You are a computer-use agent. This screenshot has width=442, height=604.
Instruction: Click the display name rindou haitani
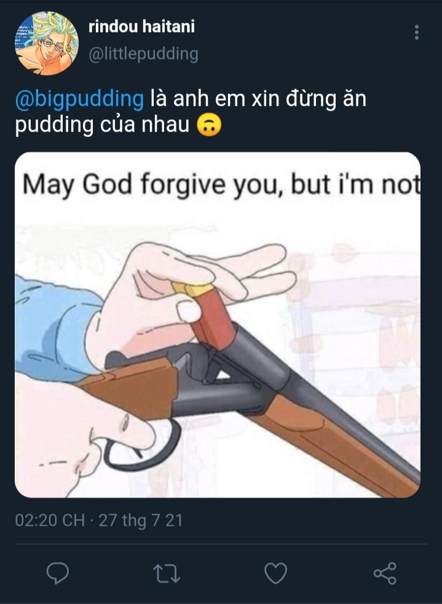141,26
